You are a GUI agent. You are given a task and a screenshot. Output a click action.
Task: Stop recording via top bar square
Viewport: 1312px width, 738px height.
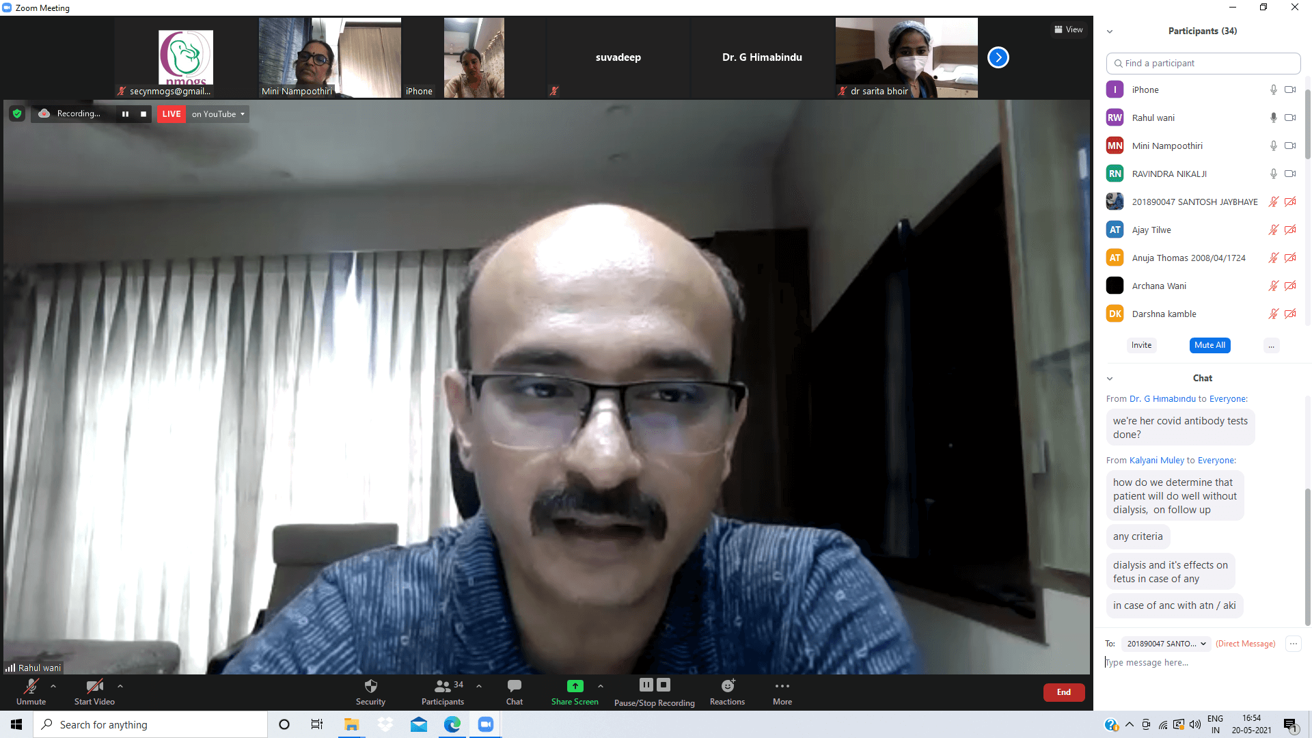click(143, 114)
